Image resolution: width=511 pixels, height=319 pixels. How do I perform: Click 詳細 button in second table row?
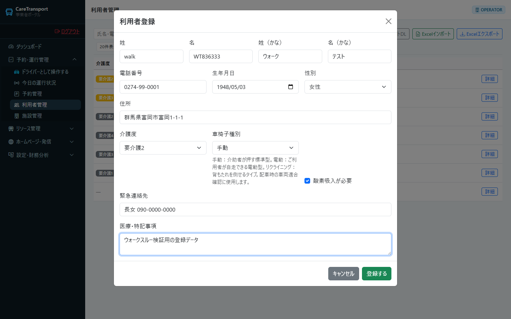(x=490, y=98)
